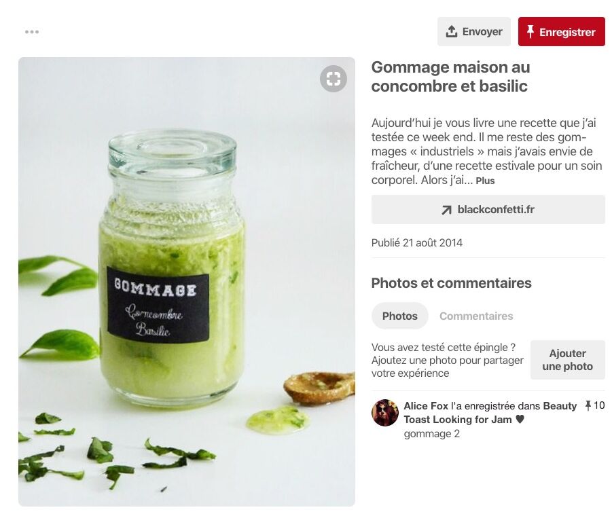Open the Alice Fox user link

click(x=426, y=406)
